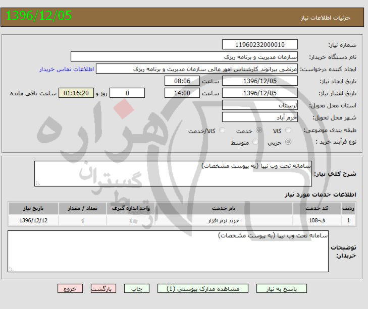Click the شرح کلی نیاز text area
This screenshot has width=368, height=309.
[173, 173]
